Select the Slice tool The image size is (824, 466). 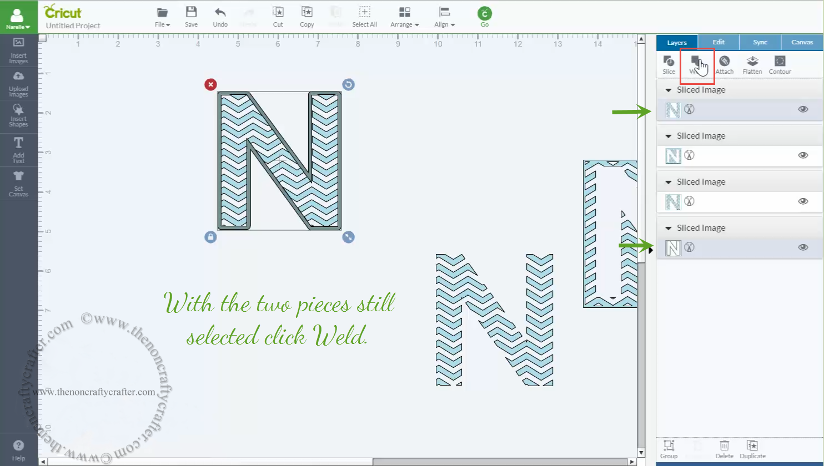(x=669, y=64)
